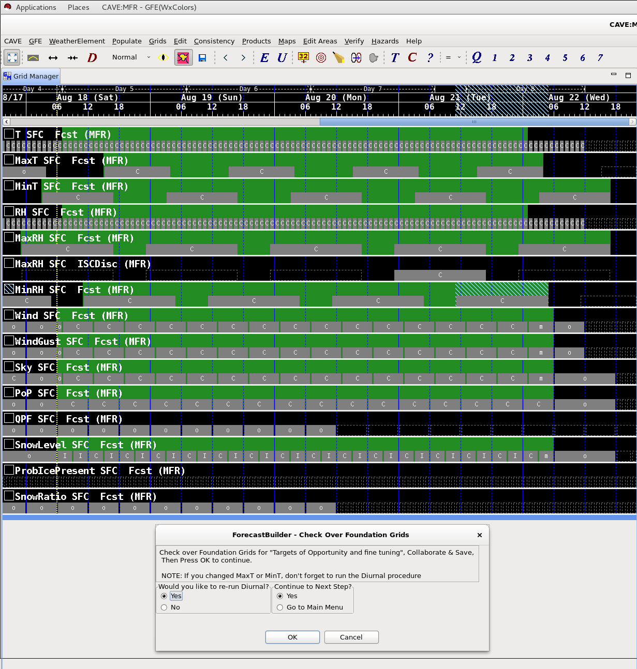637x669 pixels.
Task: Click the full-screen toggle icon in the toolbar
Action: click(12, 57)
